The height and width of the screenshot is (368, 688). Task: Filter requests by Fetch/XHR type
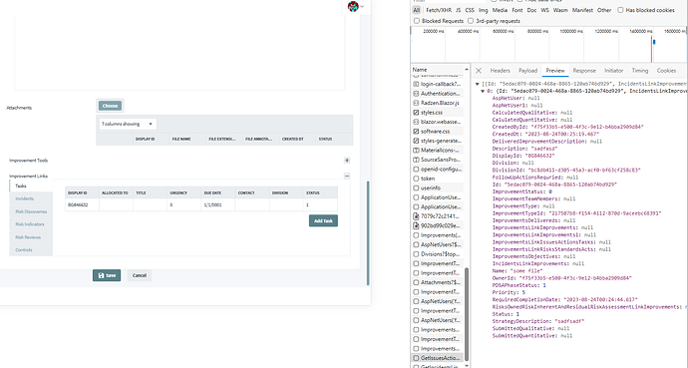(439, 10)
